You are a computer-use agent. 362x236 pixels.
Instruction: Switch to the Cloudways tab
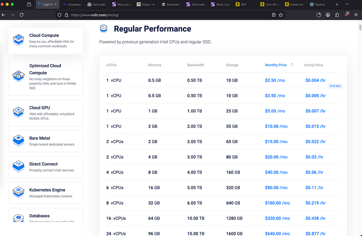(72, 4)
